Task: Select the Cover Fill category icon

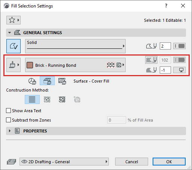Action: point(47,81)
